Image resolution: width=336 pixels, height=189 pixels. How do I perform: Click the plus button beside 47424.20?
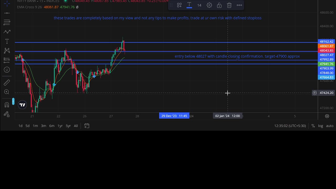pyautogui.click(x=315, y=93)
